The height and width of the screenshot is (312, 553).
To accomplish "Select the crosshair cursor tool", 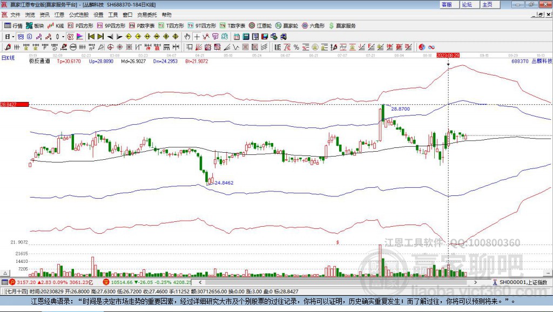I will (x=197, y=37).
